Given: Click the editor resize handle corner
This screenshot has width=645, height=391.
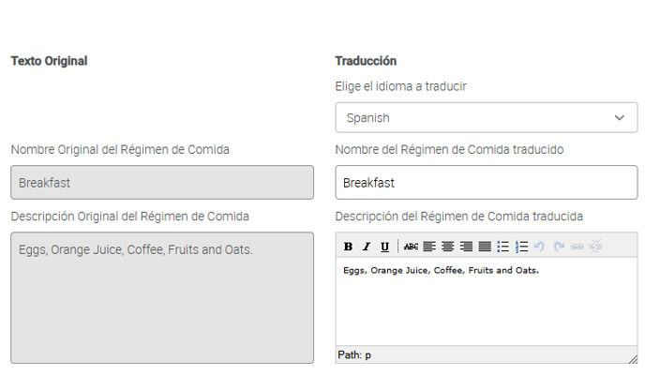Looking at the screenshot, I should [x=633, y=358].
